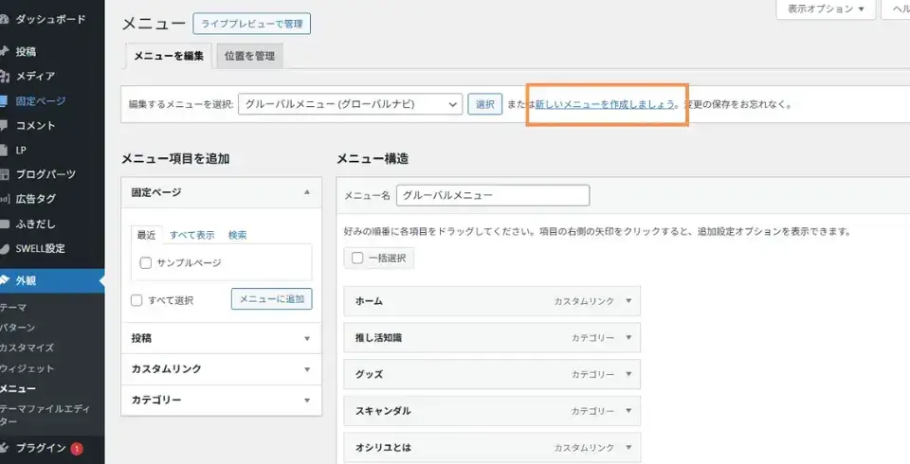Click the 外観 brush icon in sidebar
The image size is (910, 464).
tap(4, 280)
